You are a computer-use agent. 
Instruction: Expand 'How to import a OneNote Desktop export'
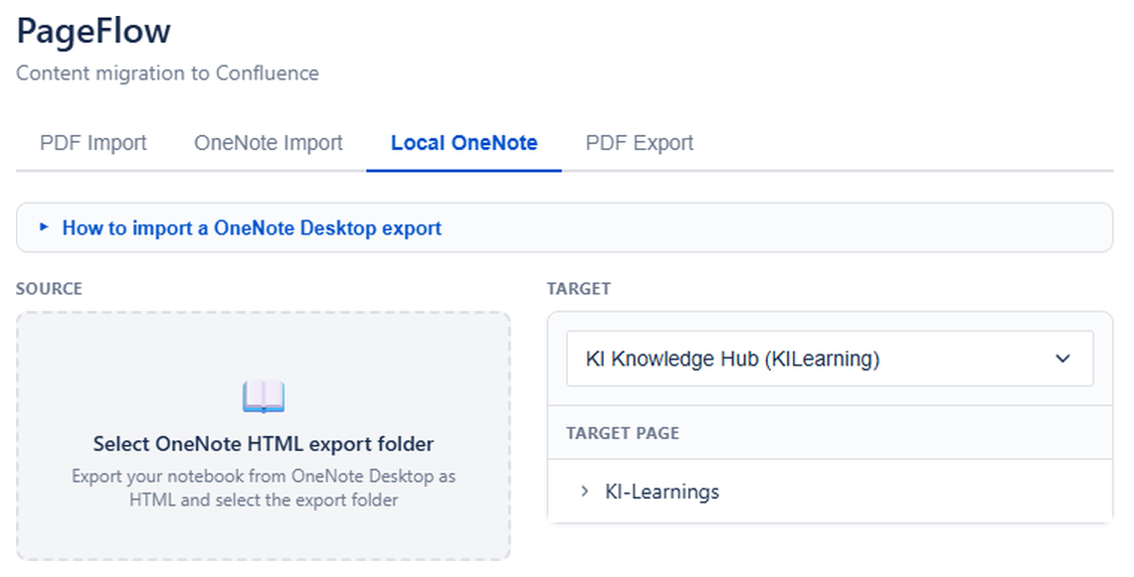click(x=564, y=228)
